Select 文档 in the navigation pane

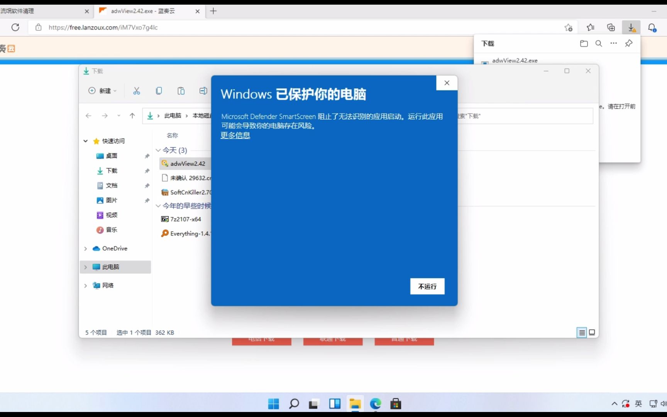click(112, 185)
